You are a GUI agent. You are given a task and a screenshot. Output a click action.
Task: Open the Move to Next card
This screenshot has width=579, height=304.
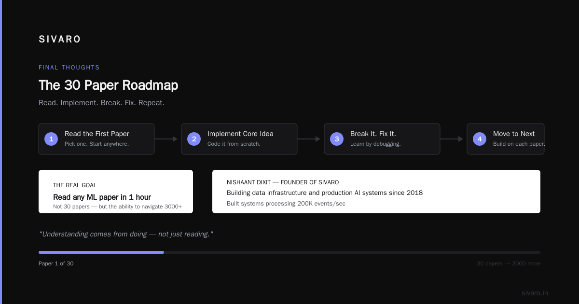[506, 139]
